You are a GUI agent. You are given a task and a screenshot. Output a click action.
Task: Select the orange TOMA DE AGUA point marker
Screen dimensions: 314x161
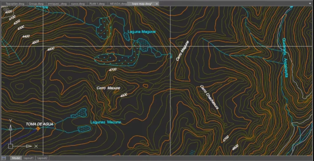[38, 129]
